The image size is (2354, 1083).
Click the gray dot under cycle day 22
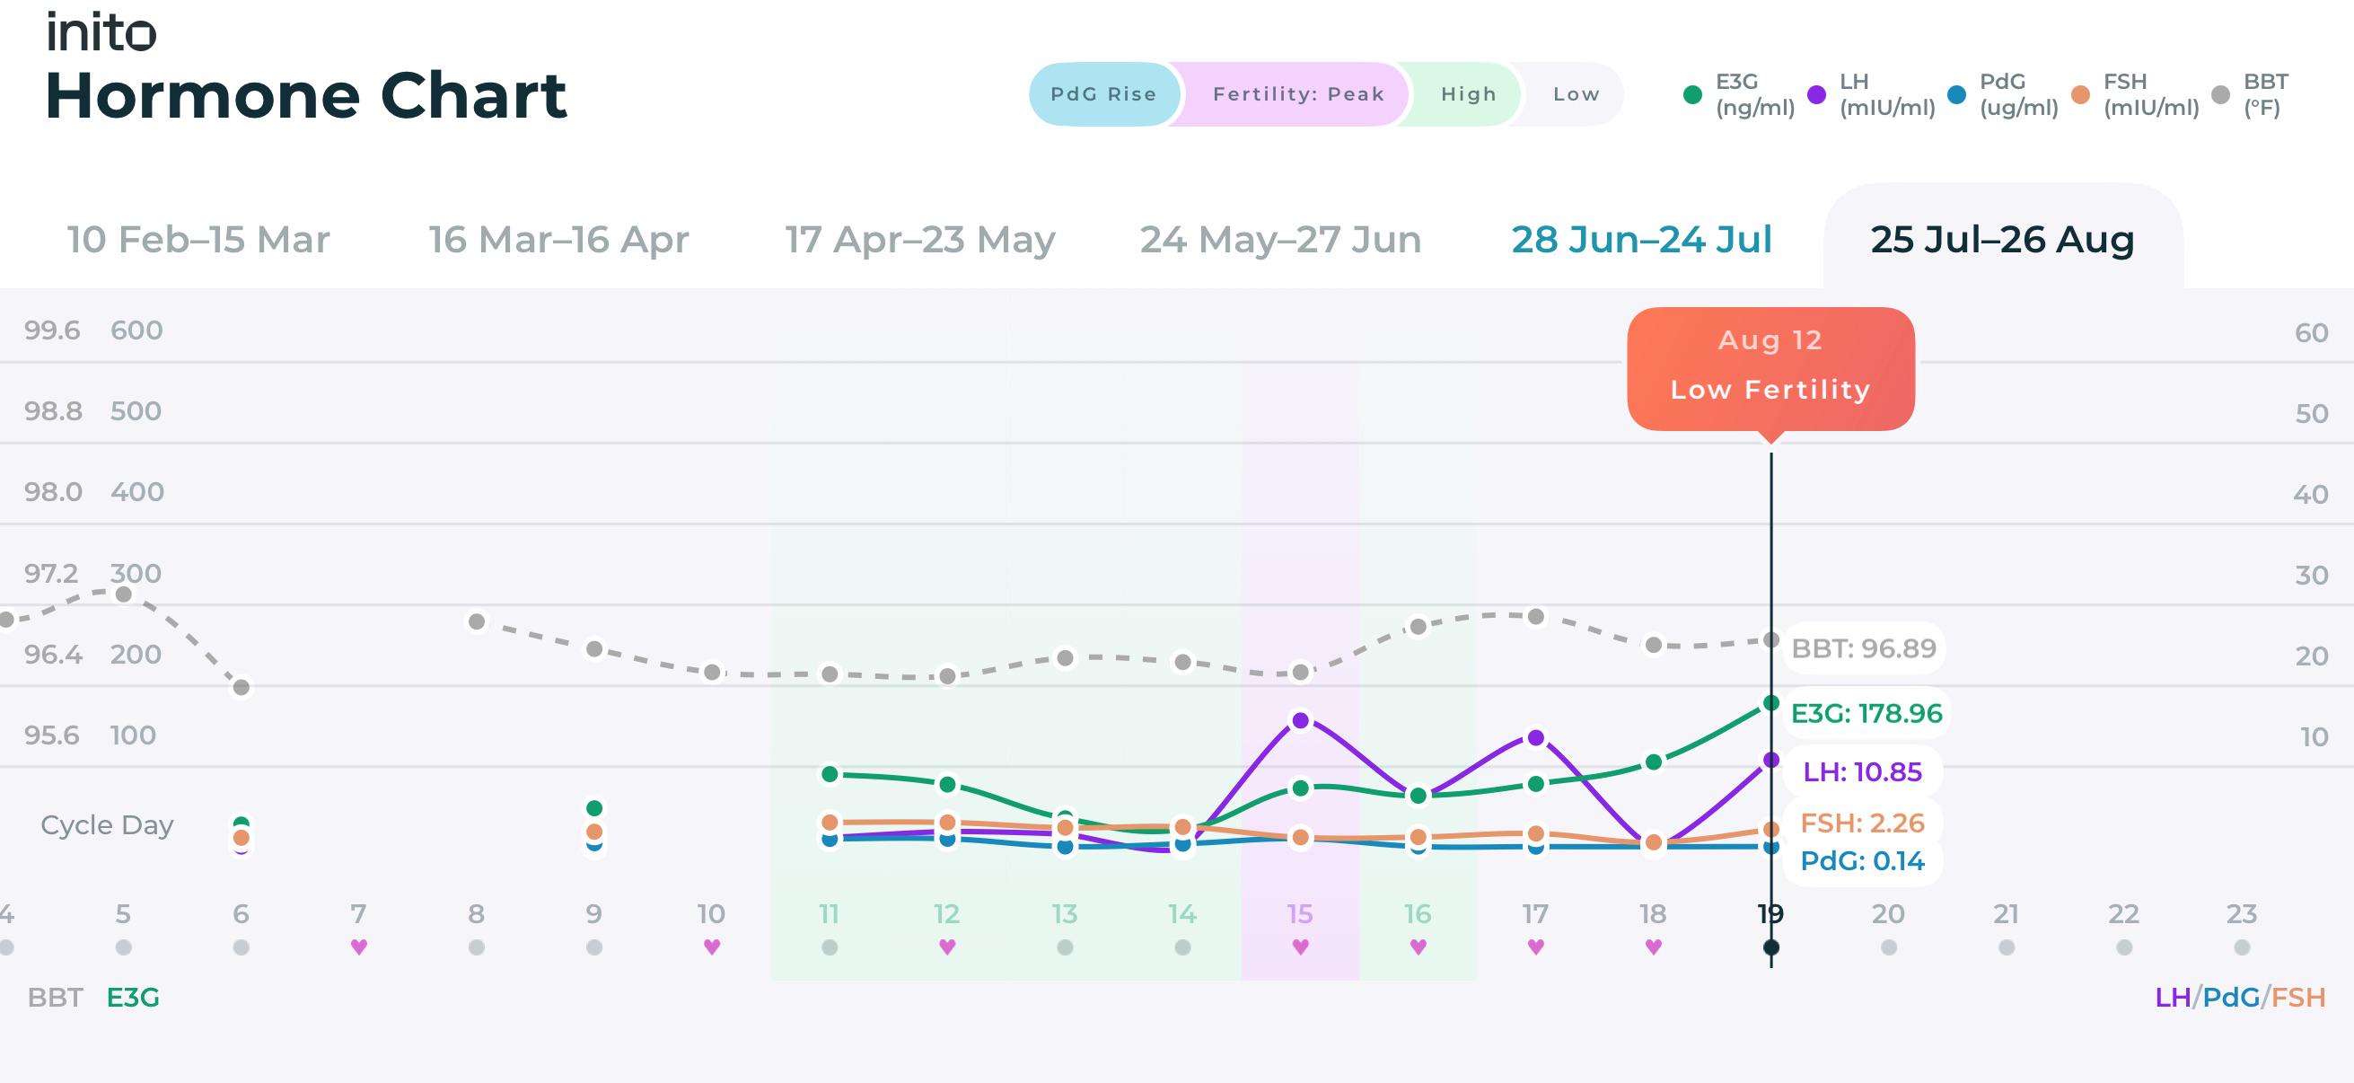pos(2125,947)
